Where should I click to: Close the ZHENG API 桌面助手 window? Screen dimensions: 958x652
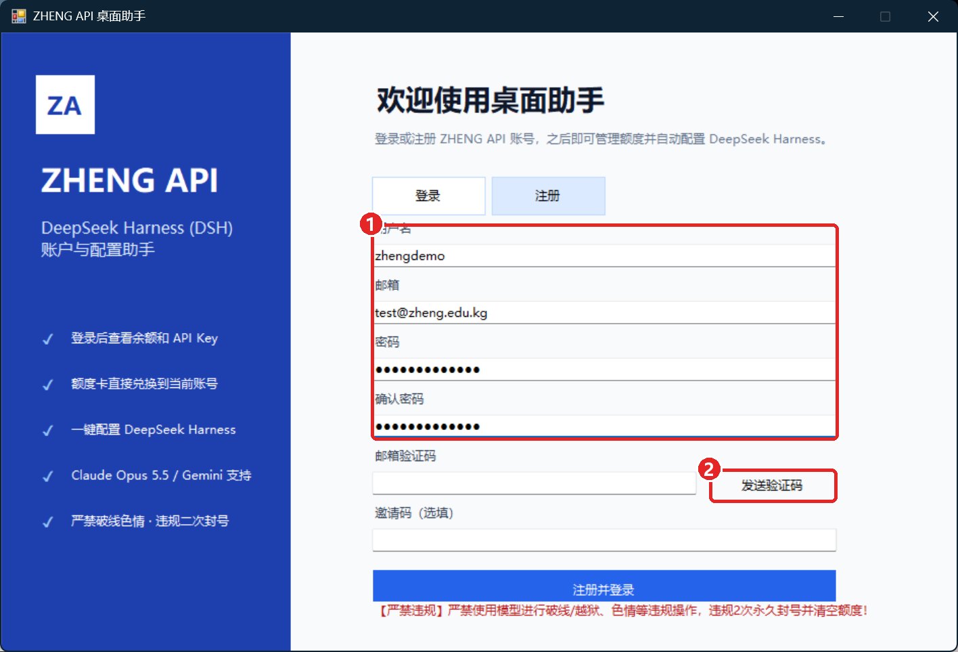pyautogui.click(x=933, y=16)
